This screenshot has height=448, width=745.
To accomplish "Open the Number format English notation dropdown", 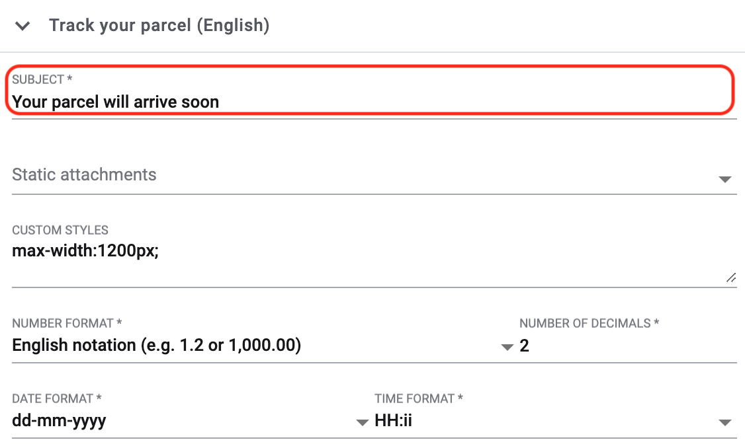I will [251, 346].
